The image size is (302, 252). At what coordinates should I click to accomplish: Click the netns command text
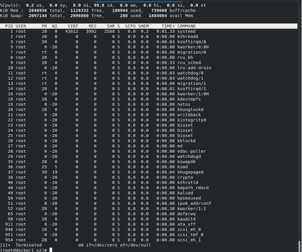point(184,104)
